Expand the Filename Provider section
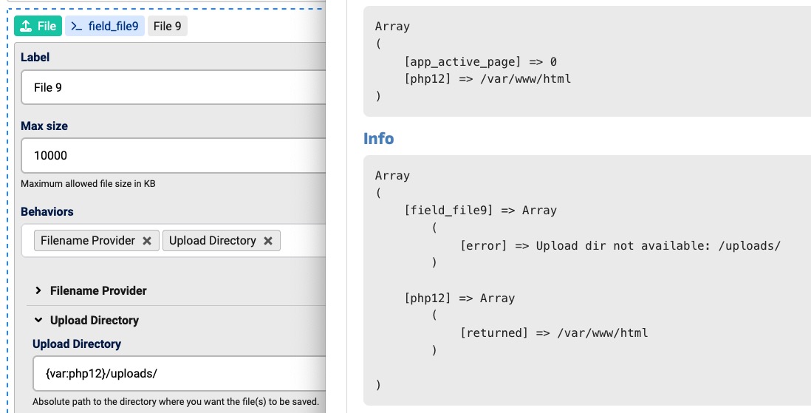 tap(38, 291)
